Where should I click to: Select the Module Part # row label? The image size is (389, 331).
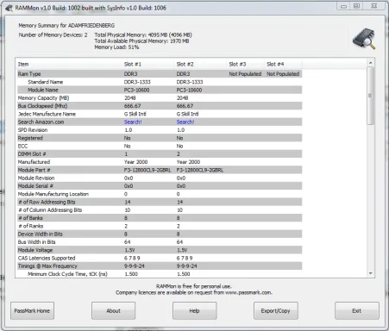35,170
